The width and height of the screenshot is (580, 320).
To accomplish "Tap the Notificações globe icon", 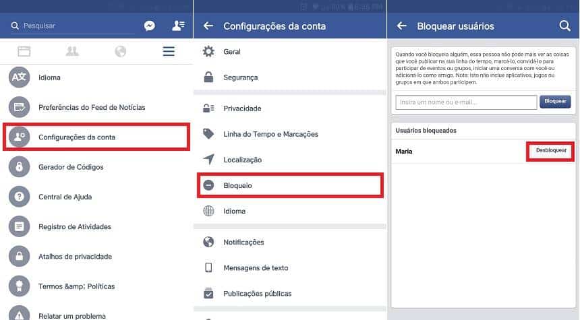I will (x=208, y=242).
